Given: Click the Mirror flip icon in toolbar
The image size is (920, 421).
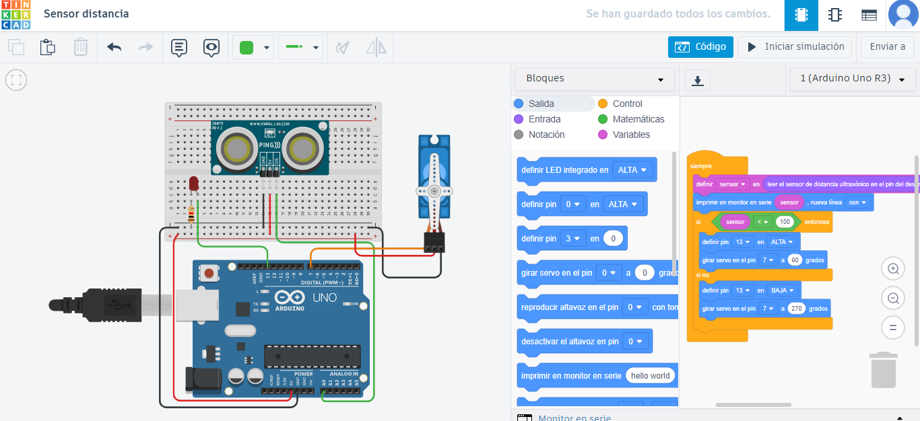Looking at the screenshot, I should [376, 47].
